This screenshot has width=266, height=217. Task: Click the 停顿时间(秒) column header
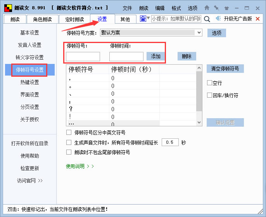[x=134, y=69]
